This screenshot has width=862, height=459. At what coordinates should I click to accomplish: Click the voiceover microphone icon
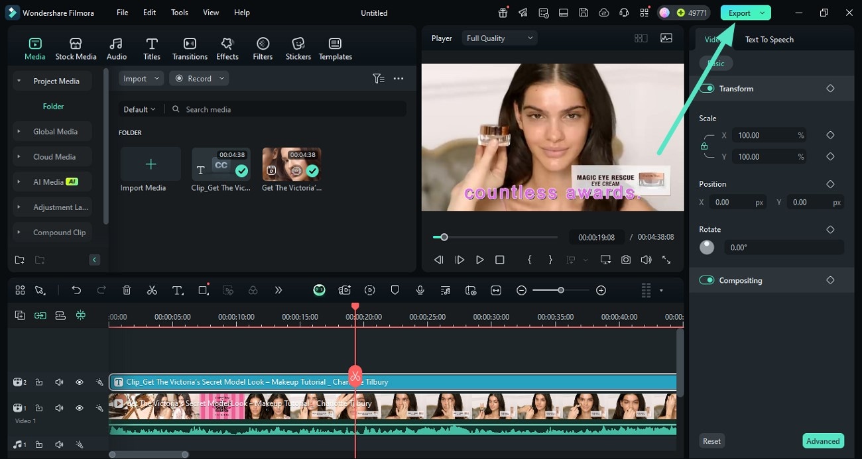pos(420,290)
